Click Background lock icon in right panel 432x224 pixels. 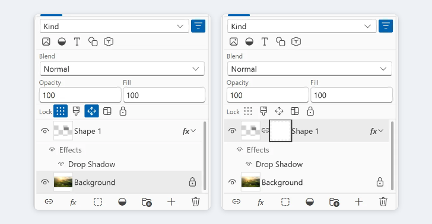coord(380,182)
